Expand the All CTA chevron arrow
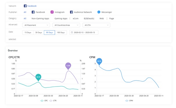This screenshot has width=176, height=108. point(108,25)
